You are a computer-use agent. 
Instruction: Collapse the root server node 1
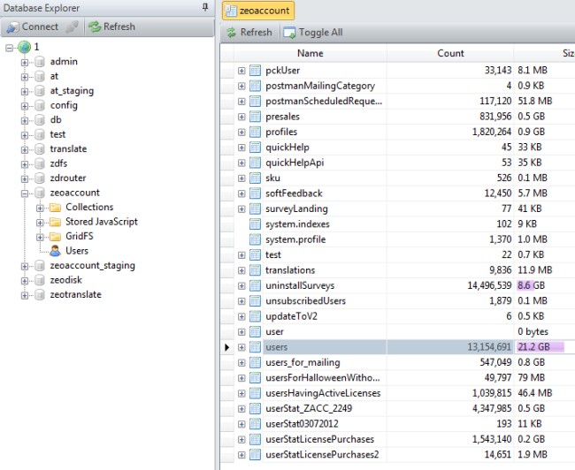[x=9, y=48]
